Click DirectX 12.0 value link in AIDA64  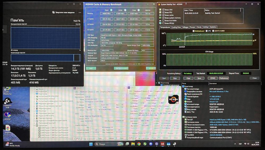(x=214, y=102)
